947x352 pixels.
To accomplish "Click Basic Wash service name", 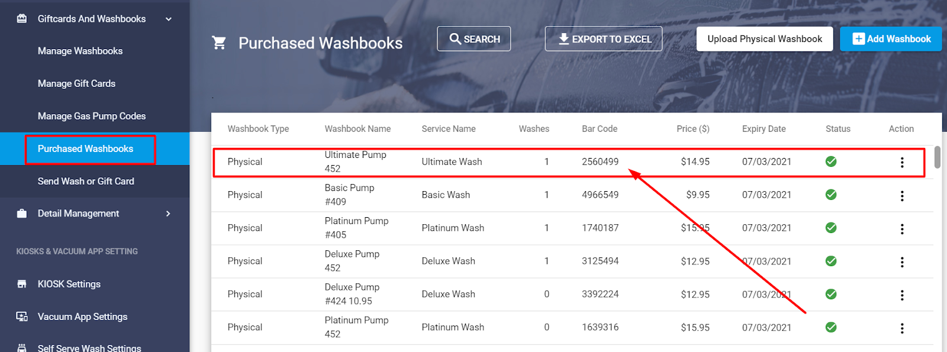I will point(446,195).
